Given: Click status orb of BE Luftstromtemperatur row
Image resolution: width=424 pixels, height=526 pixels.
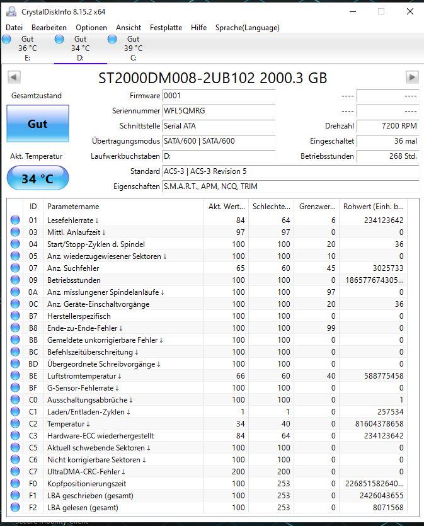Looking at the screenshot, I should click(15, 375).
